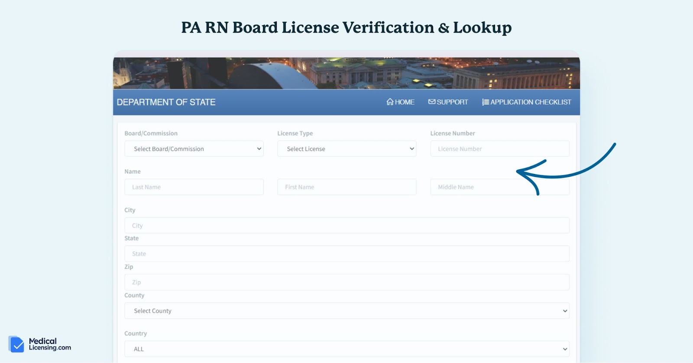The image size is (693, 363).
Task: Click the Country field label
Action: tap(136, 334)
